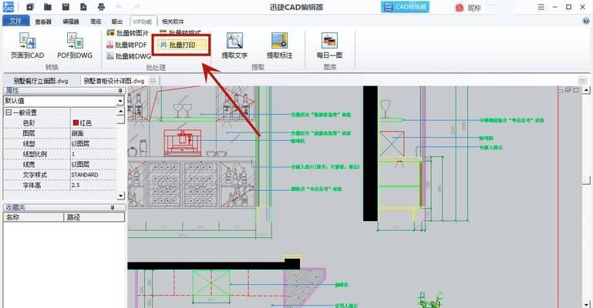The image size is (593, 308).
Task: Click the PDF到DWG conversion tool
Action: pos(75,45)
